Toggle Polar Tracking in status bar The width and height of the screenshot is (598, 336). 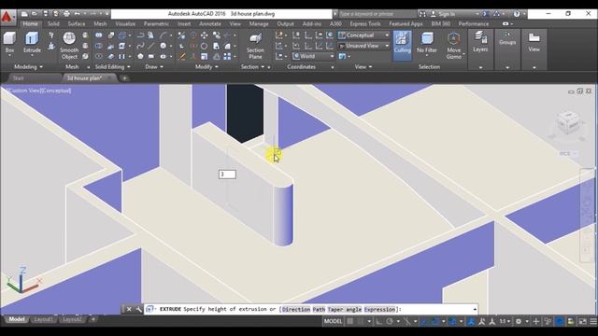[x=390, y=321]
